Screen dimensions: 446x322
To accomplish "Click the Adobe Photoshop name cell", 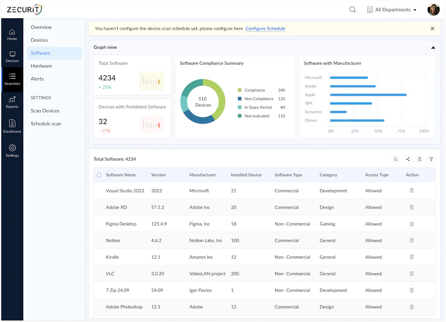I will click(124, 306).
